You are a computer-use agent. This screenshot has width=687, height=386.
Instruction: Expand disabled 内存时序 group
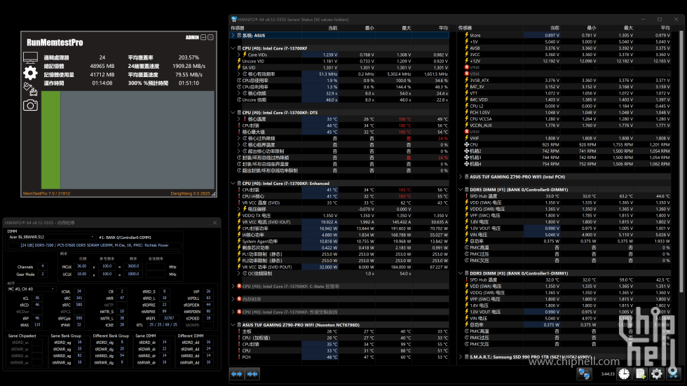coord(233,299)
